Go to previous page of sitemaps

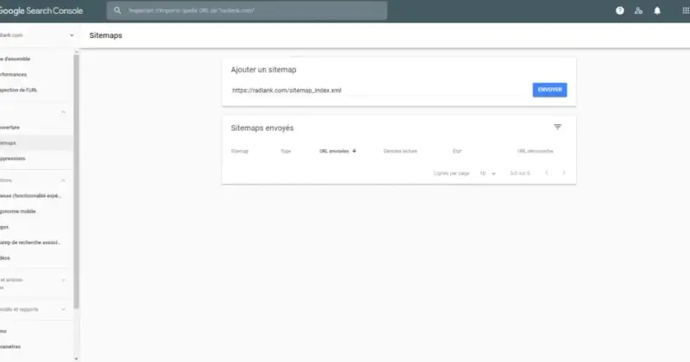pyautogui.click(x=547, y=173)
